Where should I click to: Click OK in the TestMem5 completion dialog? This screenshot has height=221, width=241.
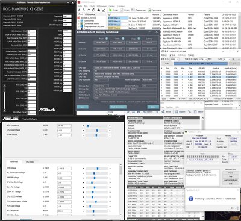tap(232, 208)
